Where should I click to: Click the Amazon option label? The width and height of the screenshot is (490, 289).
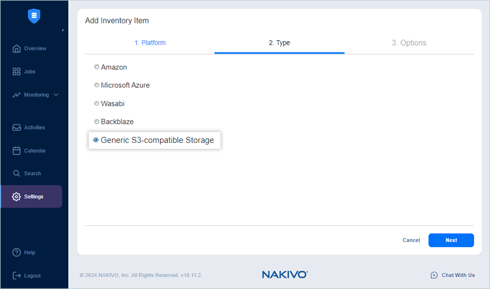[114, 67]
